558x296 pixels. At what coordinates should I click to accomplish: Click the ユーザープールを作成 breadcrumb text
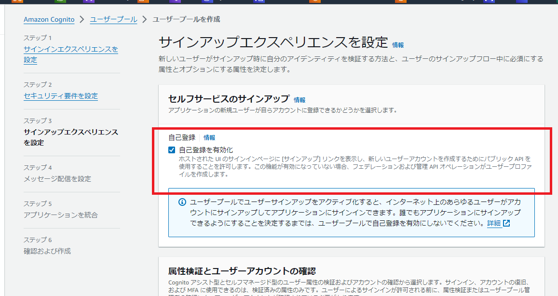click(x=186, y=20)
